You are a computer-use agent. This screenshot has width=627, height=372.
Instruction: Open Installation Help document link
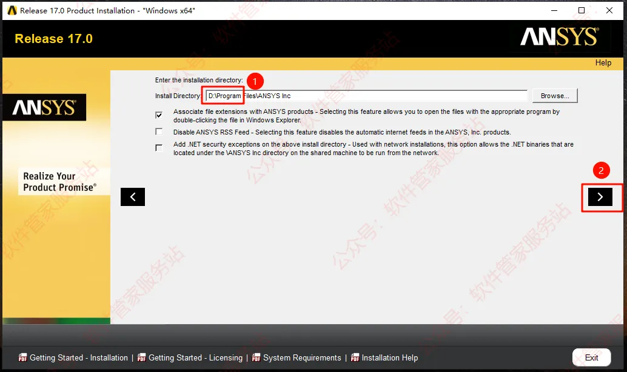click(390, 357)
